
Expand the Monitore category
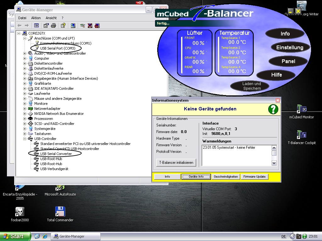[x=25, y=104]
